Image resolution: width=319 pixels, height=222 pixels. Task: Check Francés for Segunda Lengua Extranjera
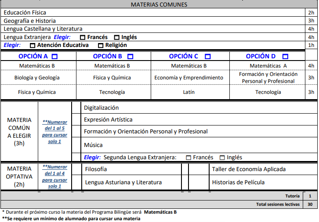click(x=188, y=158)
